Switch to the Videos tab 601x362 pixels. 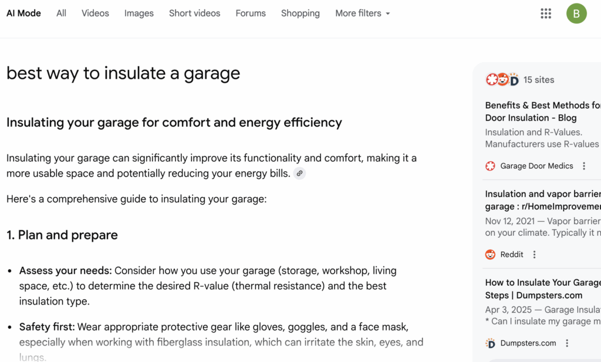95,13
